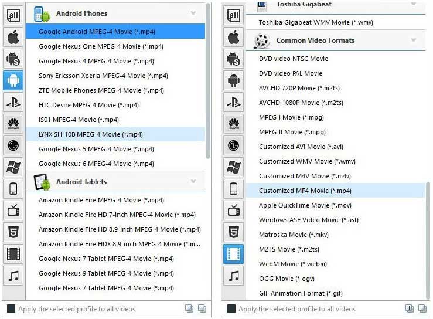Select Toshiba Gigabeat WMV Movie
The height and width of the screenshot is (319, 433).
click(336, 22)
